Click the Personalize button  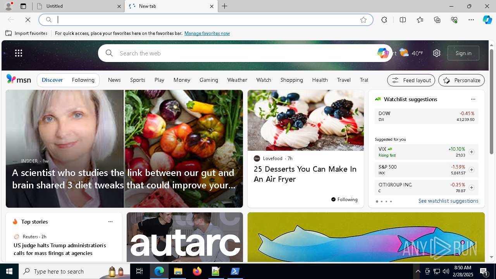point(462,80)
